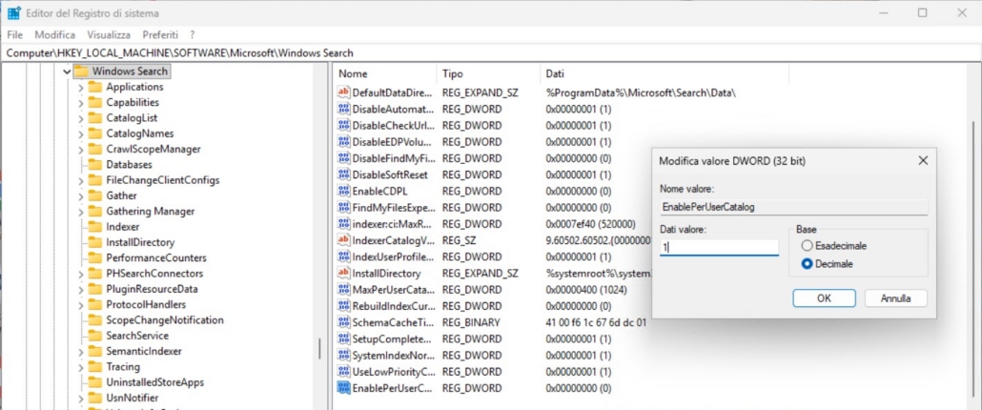Image resolution: width=982 pixels, height=410 pixels.
Task: Close the Modifica valore DWORD dialog
Action: click(923, 161)
